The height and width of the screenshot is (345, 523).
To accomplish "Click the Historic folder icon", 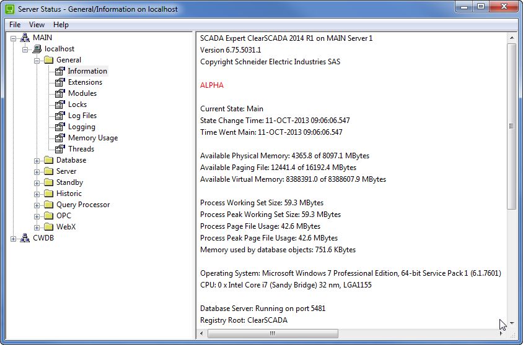I will click(x=49, y=194).
